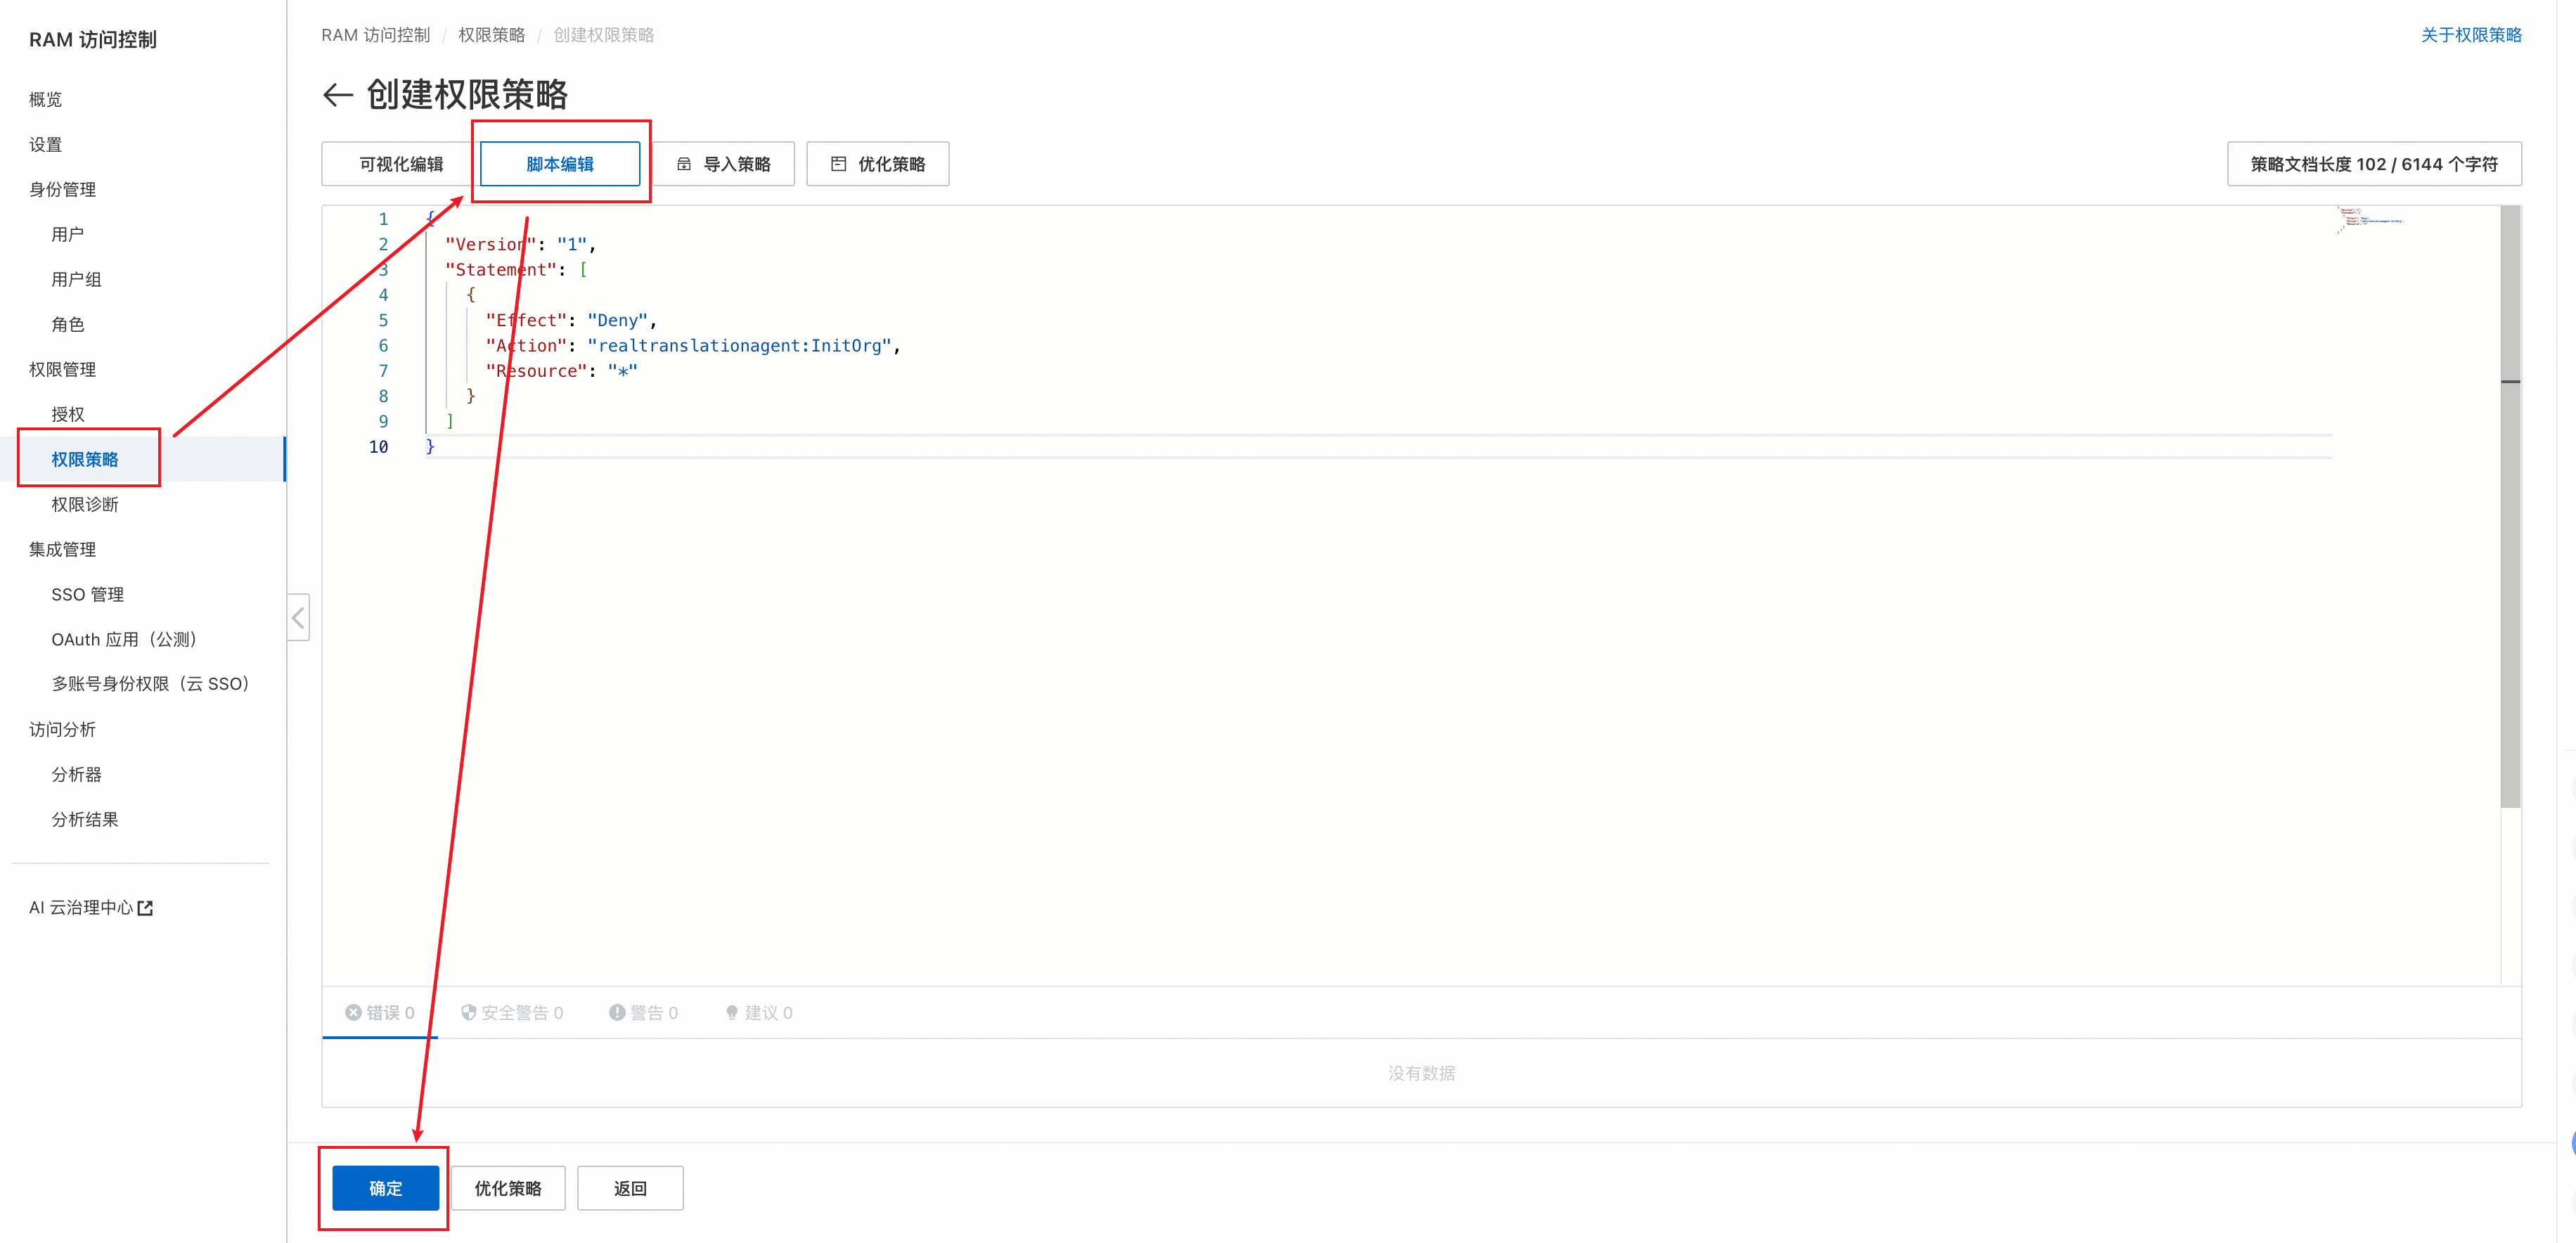Click the 返回 button
Viewport: 2576px width, 1243px height.
(x=630, y=1188)
